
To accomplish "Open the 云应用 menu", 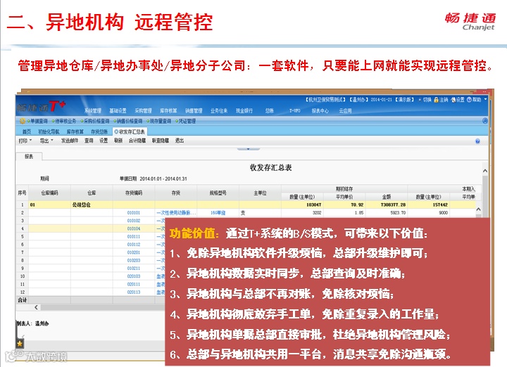I will [345, 110].
